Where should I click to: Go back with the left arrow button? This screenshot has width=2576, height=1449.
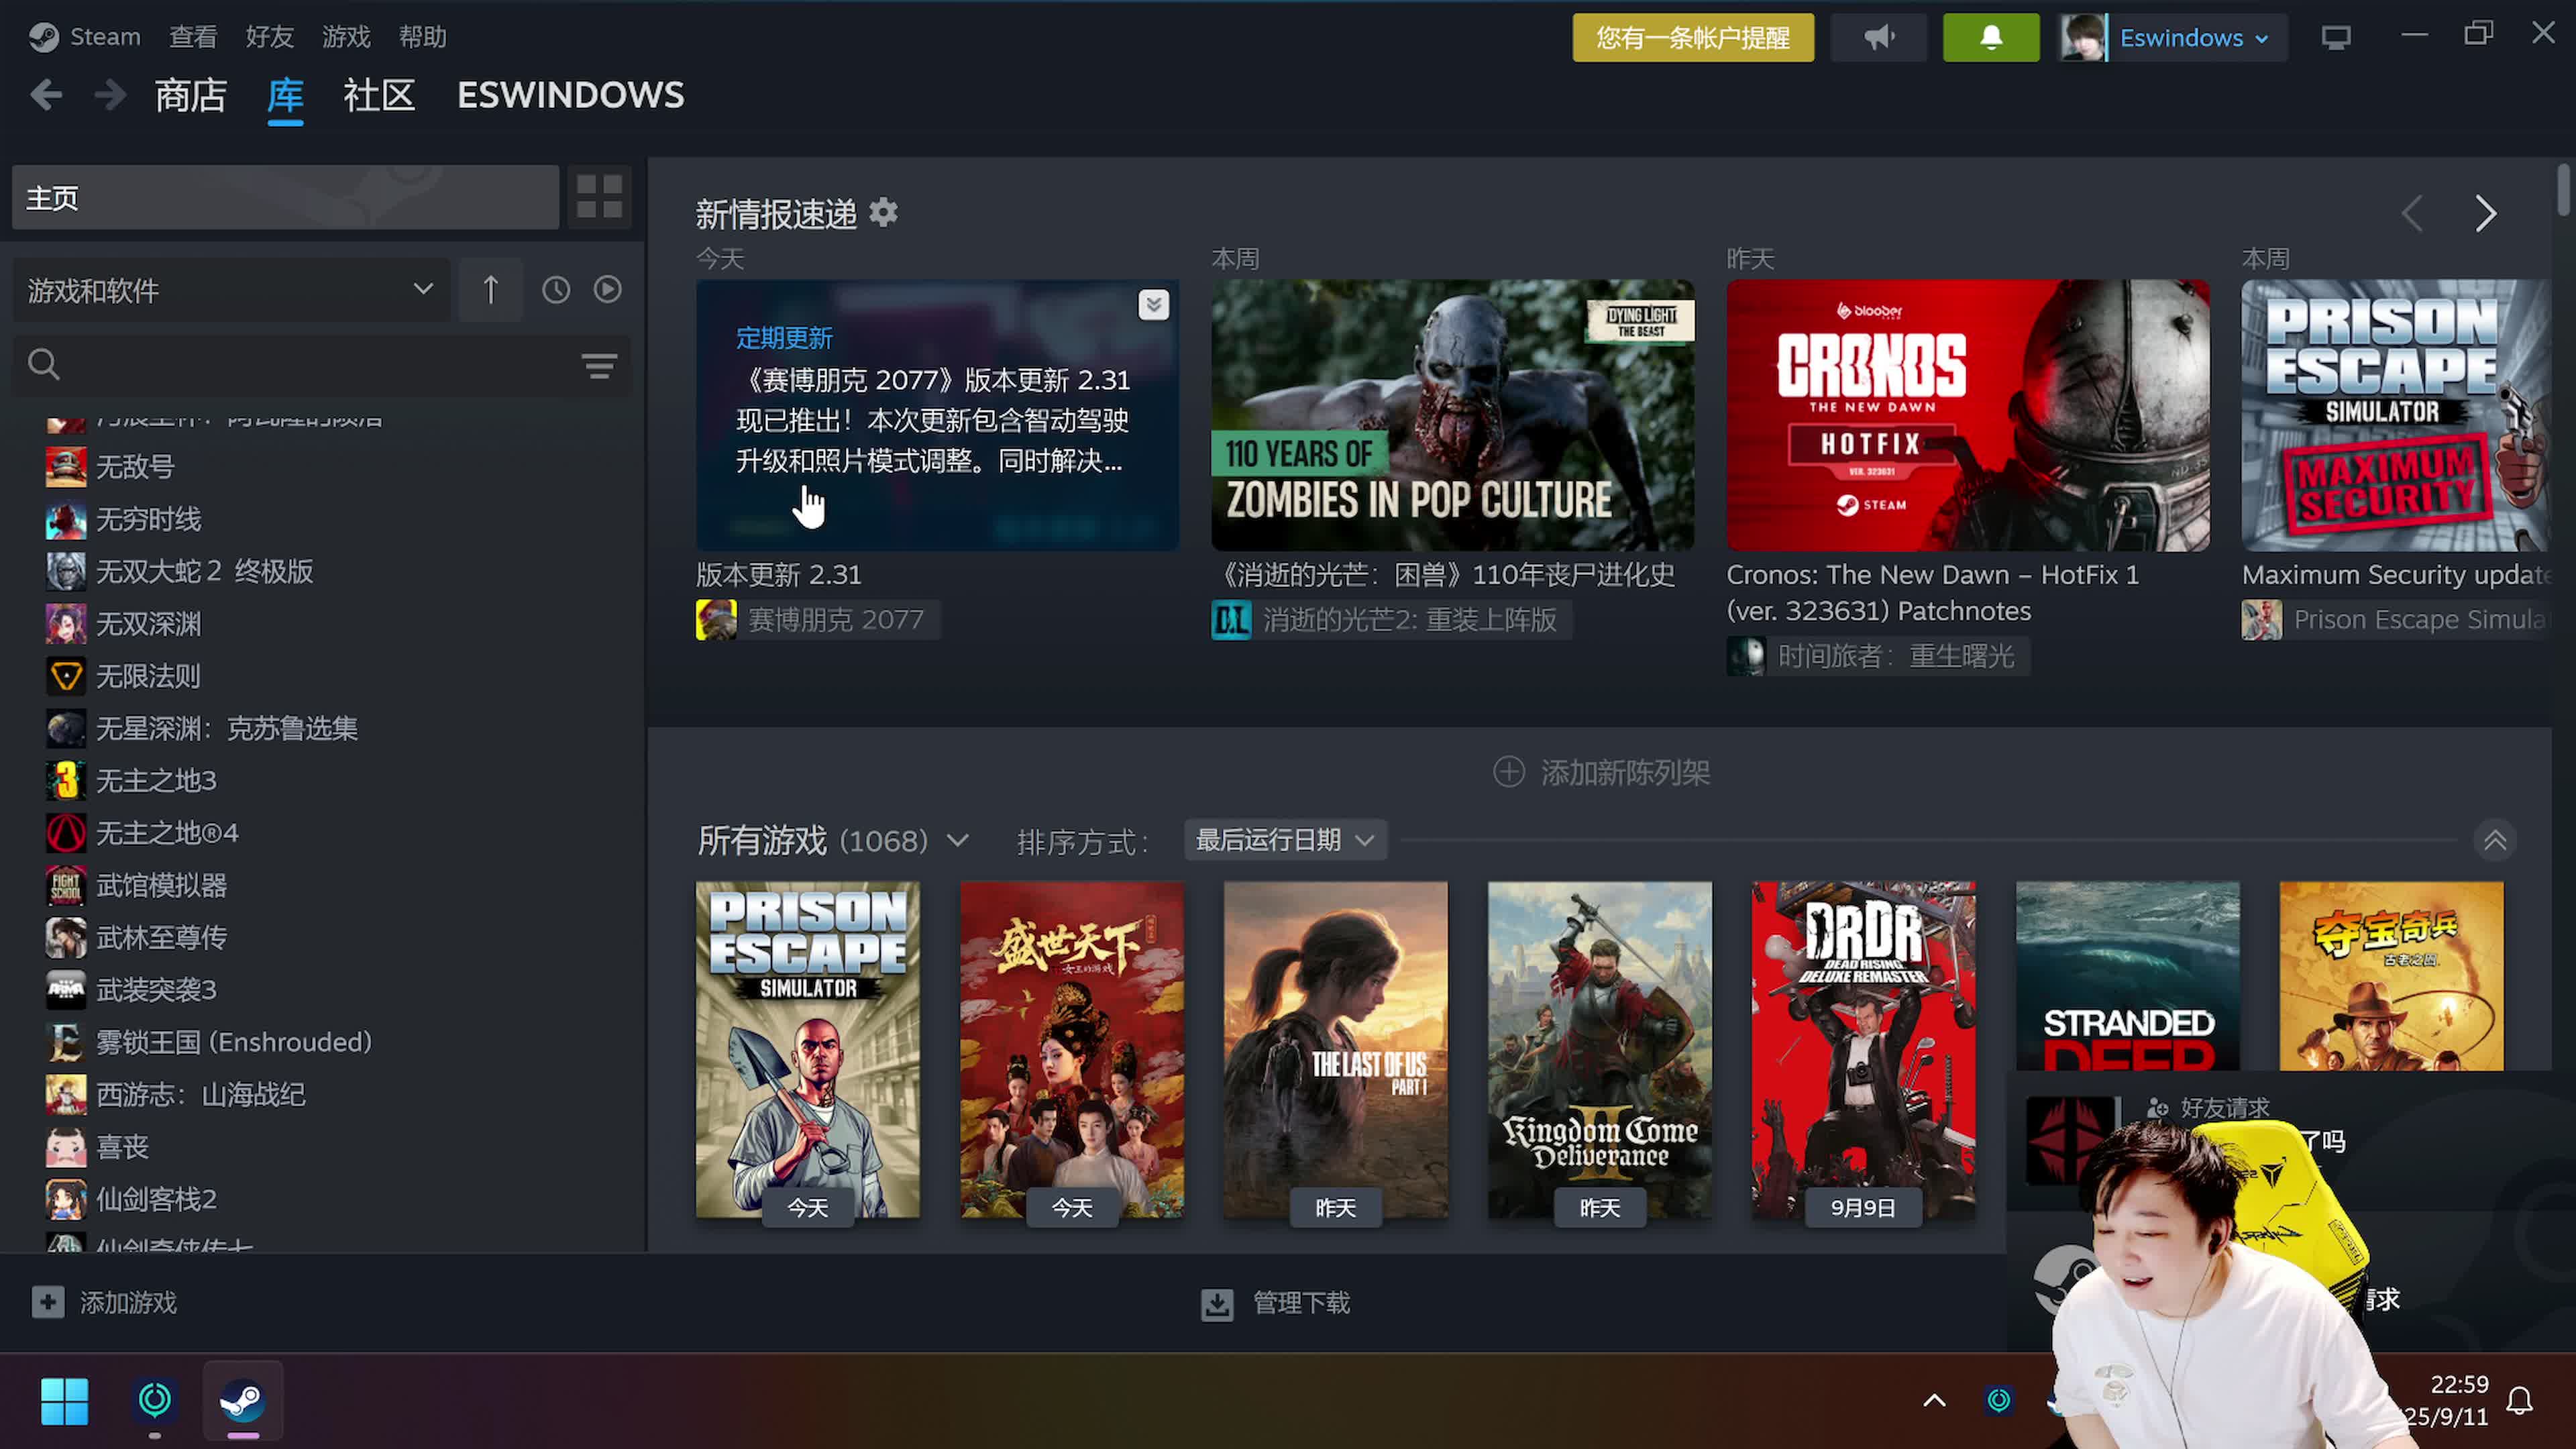(x=46, y=95)
